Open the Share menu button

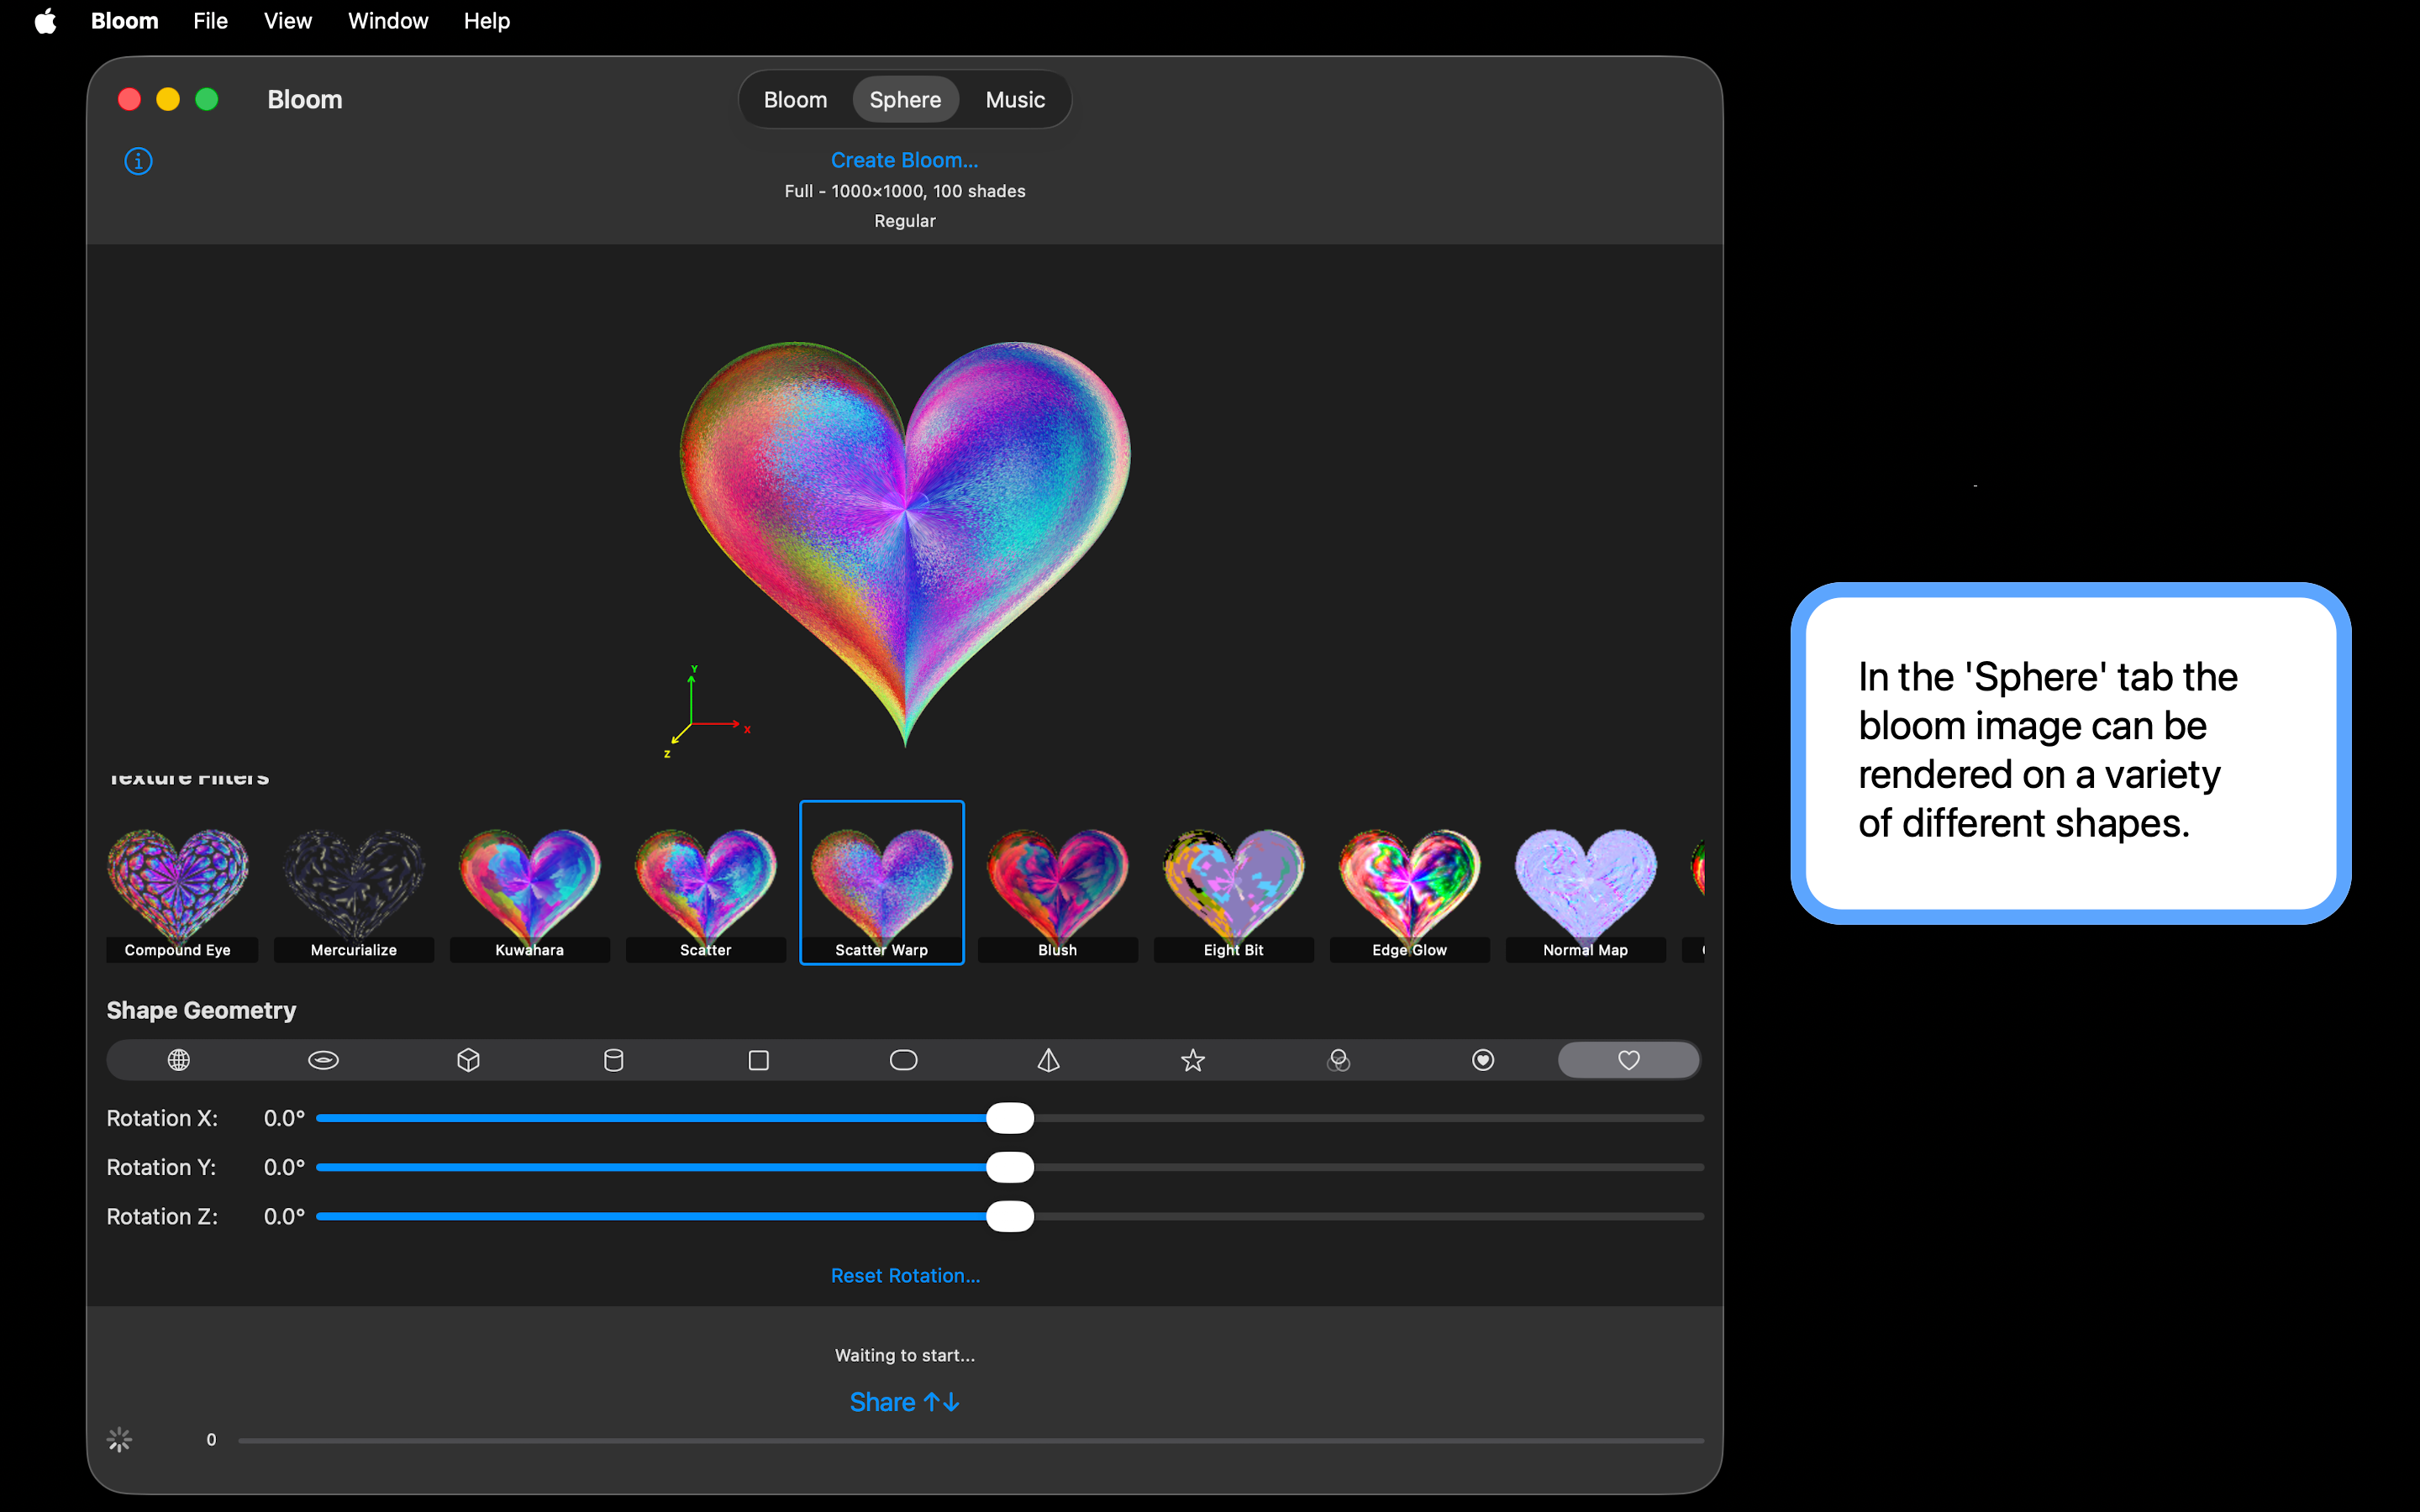(x=905, y=1402)
